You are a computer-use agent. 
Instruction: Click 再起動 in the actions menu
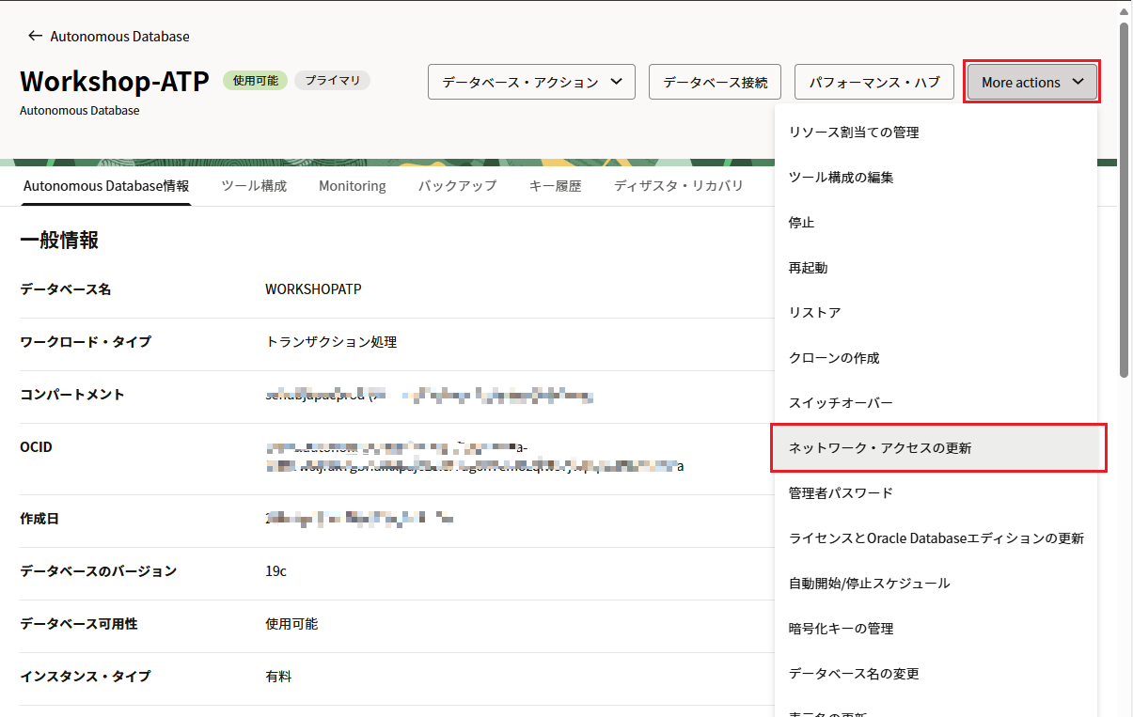pos(808,268)
